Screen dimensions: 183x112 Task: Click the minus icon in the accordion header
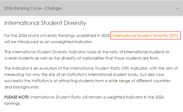tap(177, 8)
